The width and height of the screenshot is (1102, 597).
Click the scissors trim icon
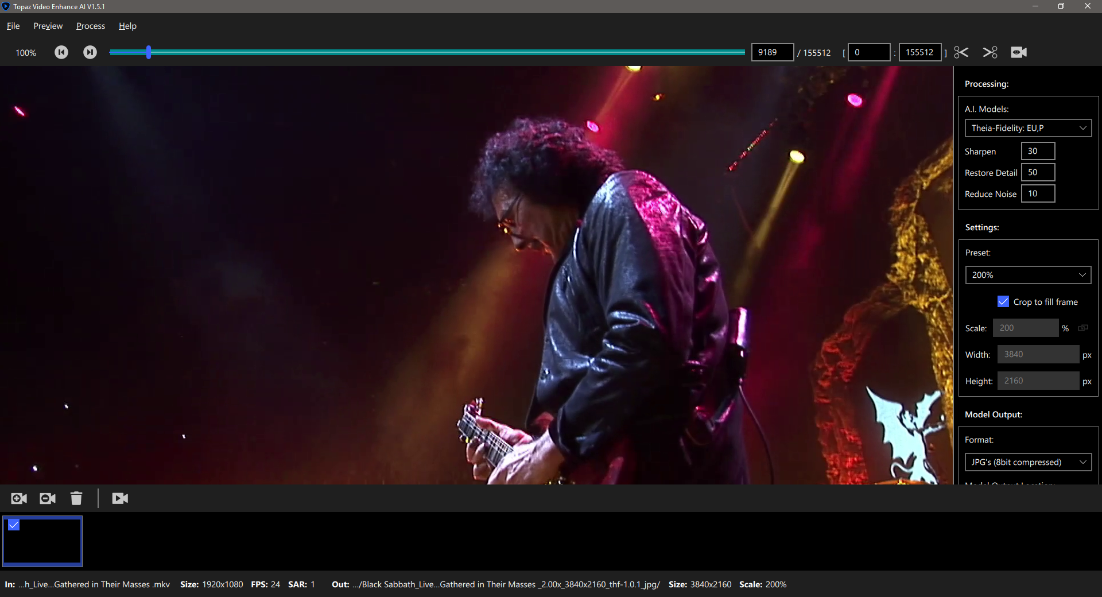pos(961,52)
